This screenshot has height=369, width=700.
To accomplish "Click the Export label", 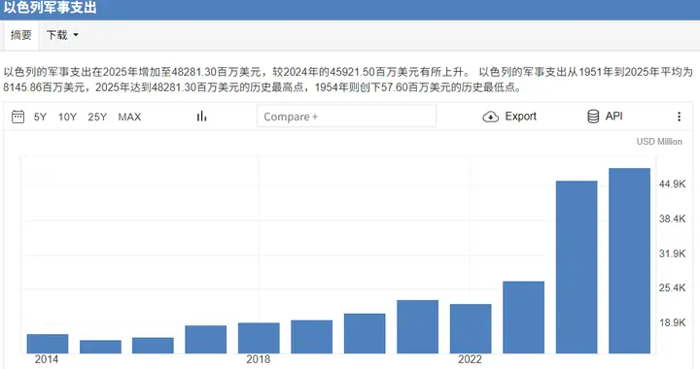I will click(x=520, y=117).
